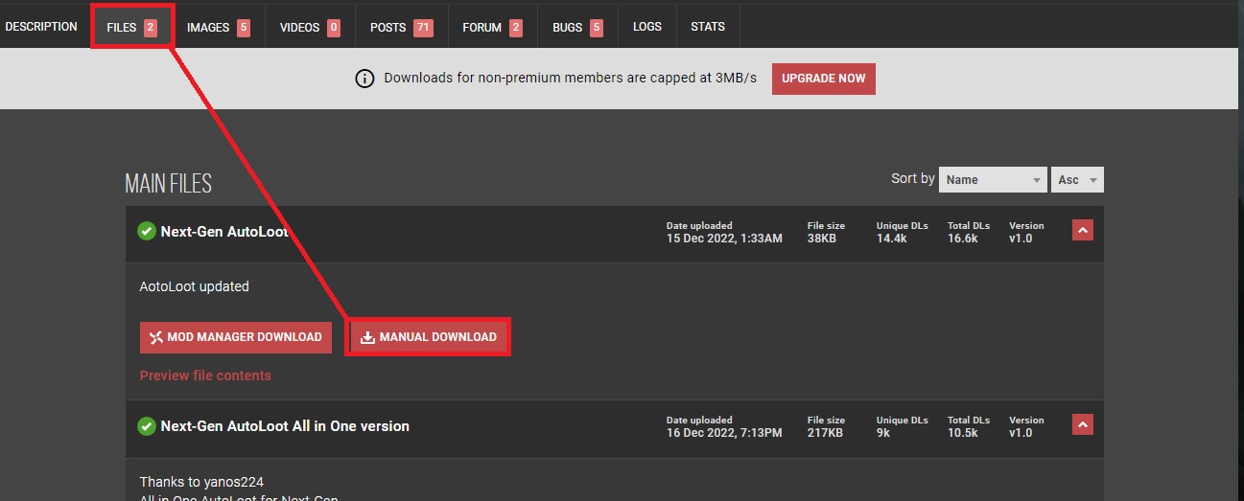Click the upload date 16 Dec 2022, 7:13PM

(x=724, y=433)
